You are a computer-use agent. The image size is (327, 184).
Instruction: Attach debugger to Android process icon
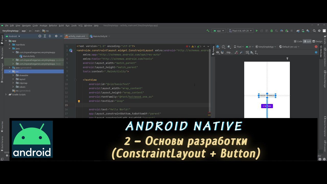point(286,31)
